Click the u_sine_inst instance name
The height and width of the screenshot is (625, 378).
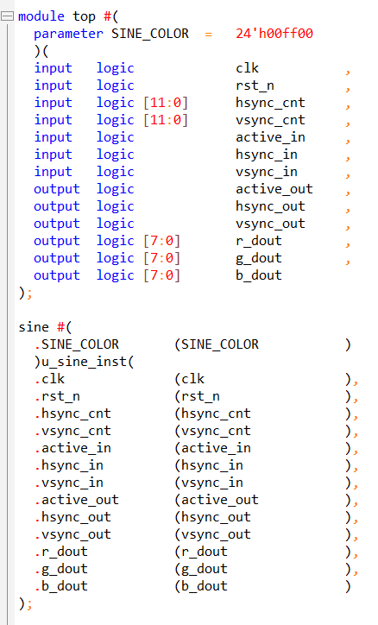pyautogui.click(x=84, y=362)
